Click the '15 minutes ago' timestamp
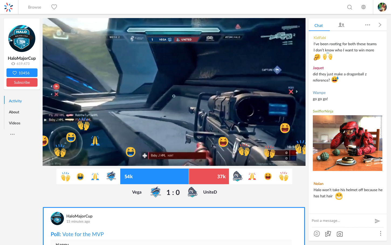 [x=78, y=222]
